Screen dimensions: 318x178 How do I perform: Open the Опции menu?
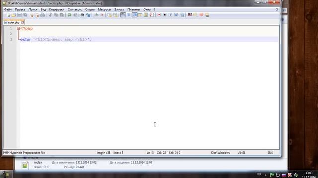(90, 9)
